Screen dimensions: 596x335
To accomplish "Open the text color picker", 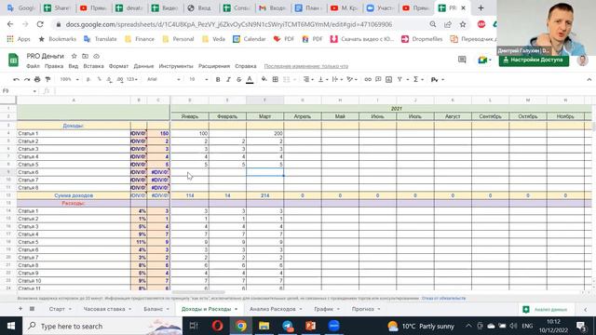I will 250,79.
